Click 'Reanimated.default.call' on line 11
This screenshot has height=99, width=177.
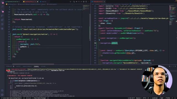click(26, 15)
